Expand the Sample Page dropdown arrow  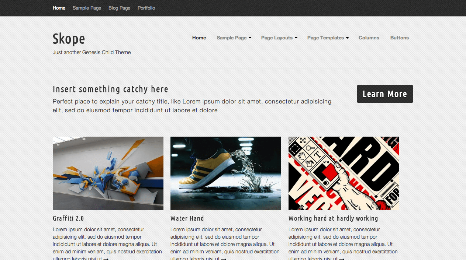pyautogui.click(x=250, y=38)
